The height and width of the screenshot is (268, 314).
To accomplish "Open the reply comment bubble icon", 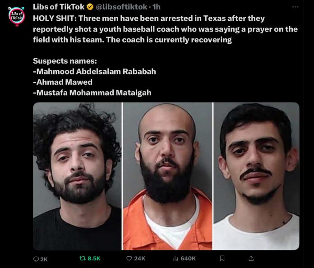I will point(36,259).
